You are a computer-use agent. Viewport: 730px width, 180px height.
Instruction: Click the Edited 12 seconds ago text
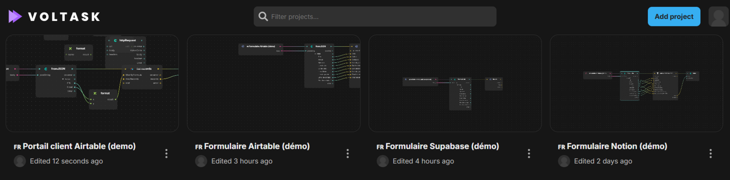tap(67, 161)
